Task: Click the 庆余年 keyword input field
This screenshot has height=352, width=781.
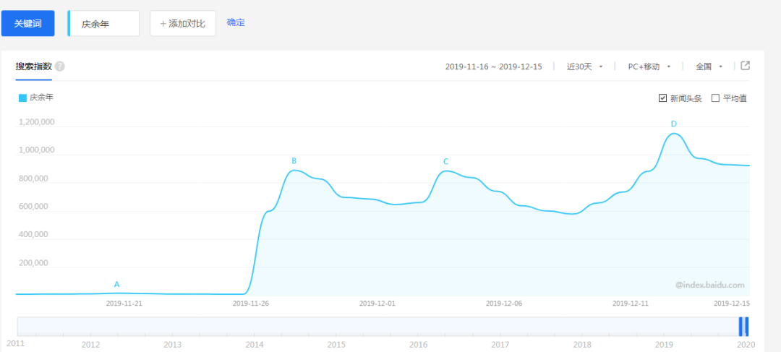Action: [104, 24]
